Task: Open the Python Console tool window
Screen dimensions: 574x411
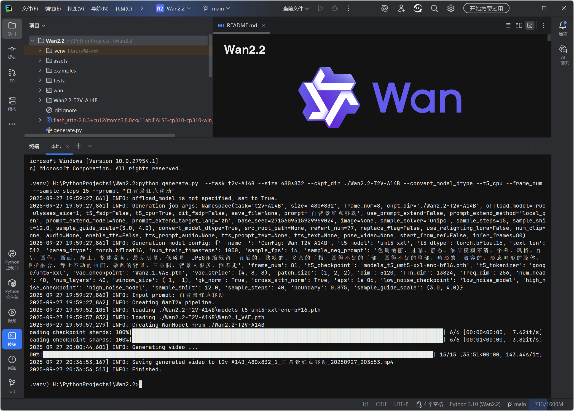Action: pos(12,260)
